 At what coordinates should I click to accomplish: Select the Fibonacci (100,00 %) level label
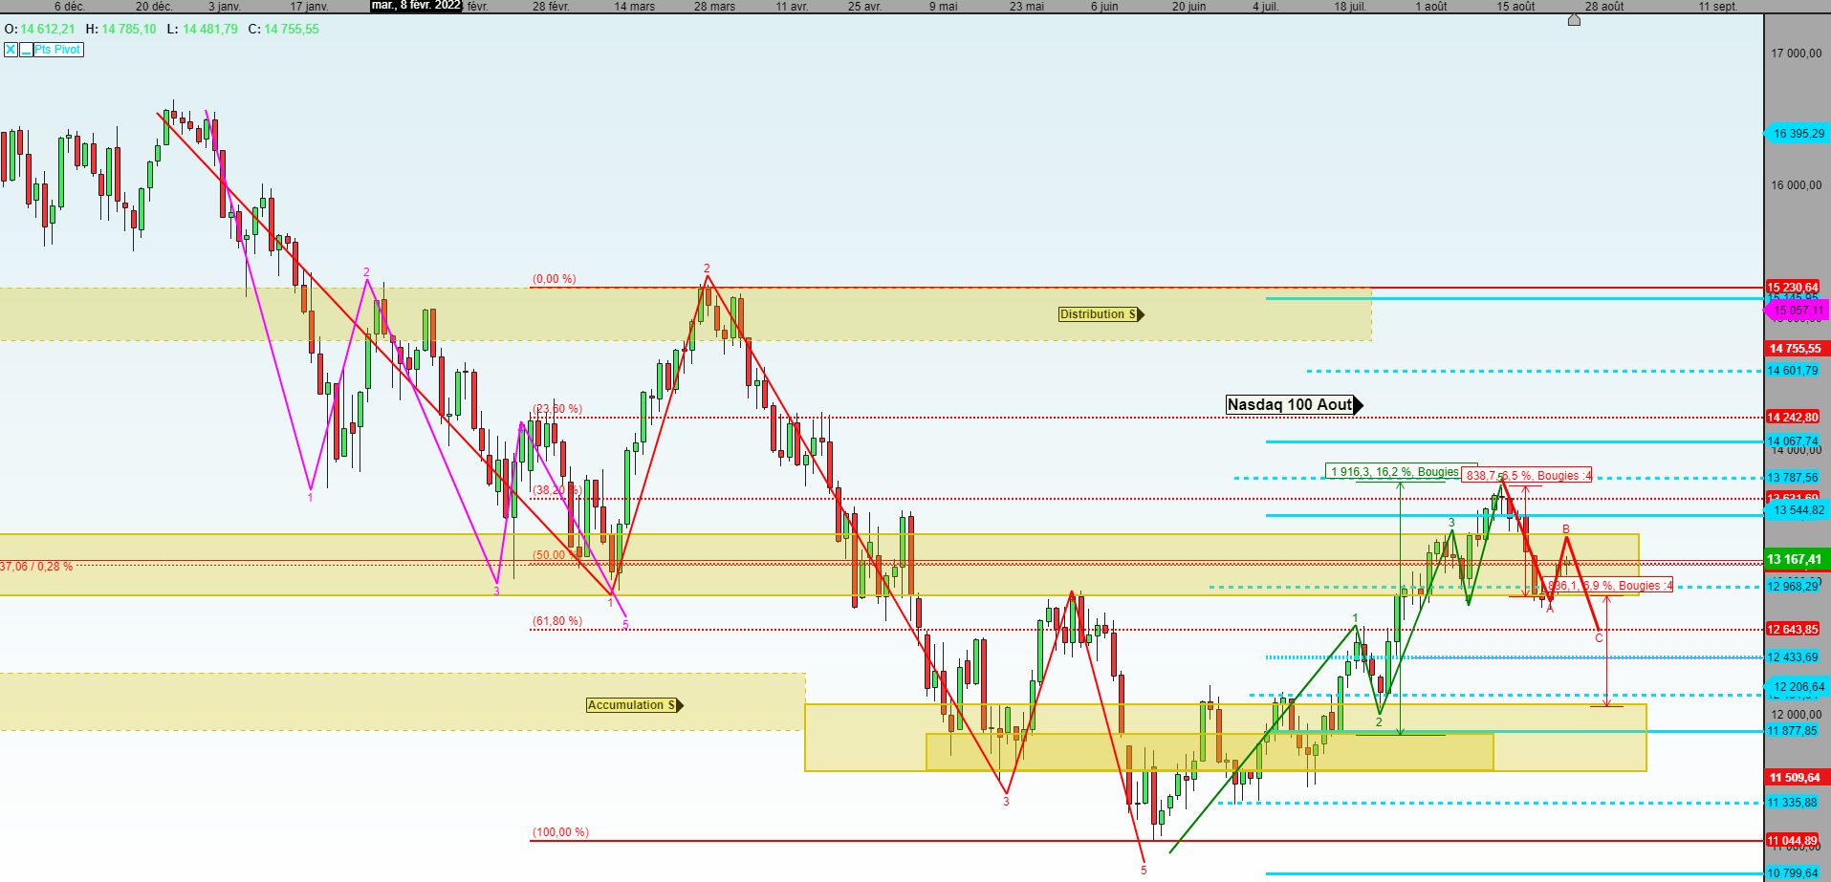tap(560, 832)
